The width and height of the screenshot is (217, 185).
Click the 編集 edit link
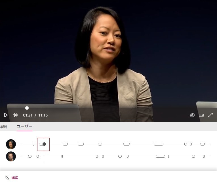pyautogui.click(x=15, y=178)
